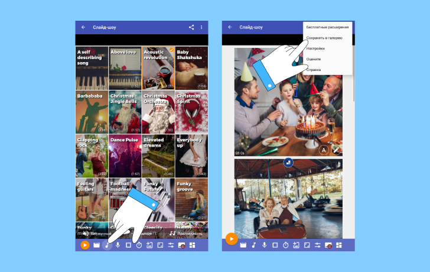Select 'Оцените' in the popup menu
Image resolution: width=430 pixels, height=272 pixels.
pyautogui.click(x=314, y=59)
